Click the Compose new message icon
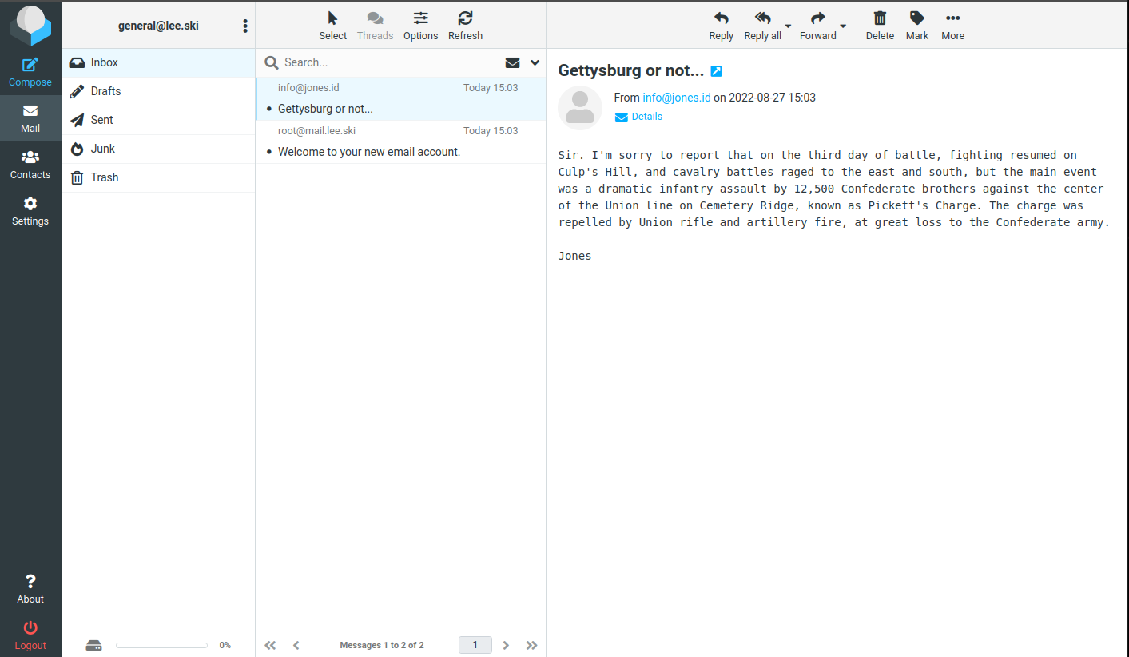The width and height of the screenshot is (1129, 657). point(30,66)
